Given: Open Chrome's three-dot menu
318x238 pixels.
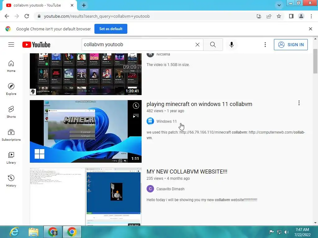Looking at the screenshot, I should point(311,16).
